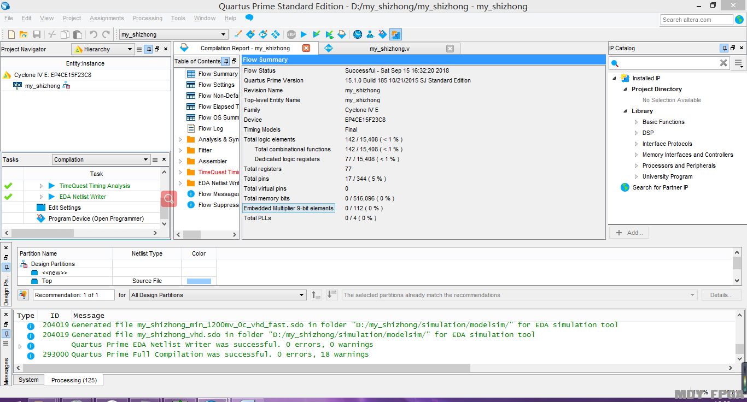Viewport: 747px width, 402px height.
Task: Expand the EDA Netlist Writer task
Action: (41, 197)
